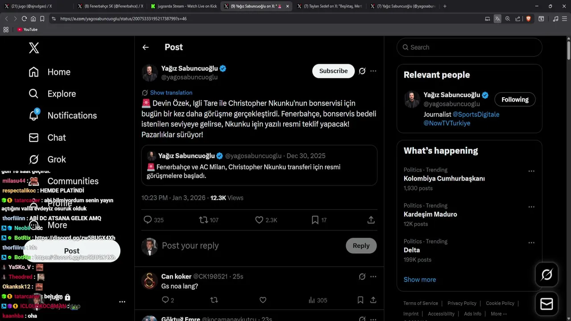The width and height of the screenshot is (571, 321).
Task: Click the Following button for Yağız Sabuncuoğlu
Action: [515, 99]
